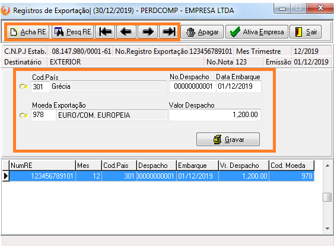Click the Emissão date 01/12/2019
Image resolution: width=334 pixels, height=246 pixels.
point(311,62)
